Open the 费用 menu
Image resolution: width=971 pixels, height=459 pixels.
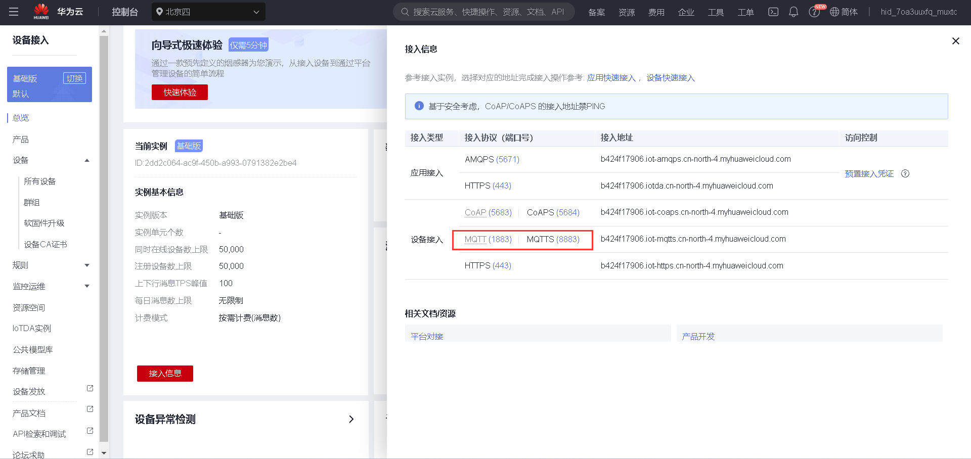pyautogui.click(x=656, y=12)
